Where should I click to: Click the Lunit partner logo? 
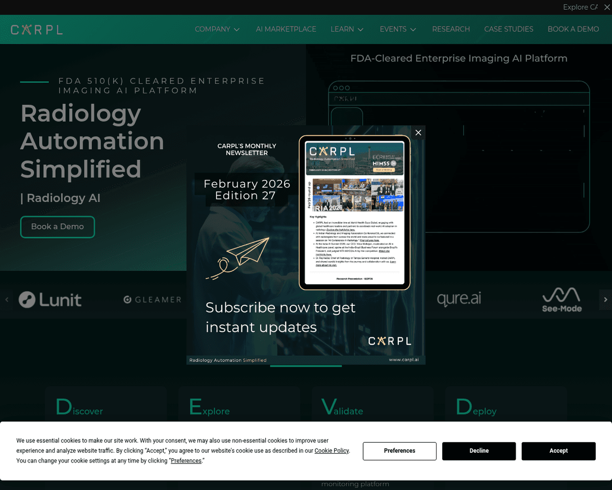[x=50, y=300]
